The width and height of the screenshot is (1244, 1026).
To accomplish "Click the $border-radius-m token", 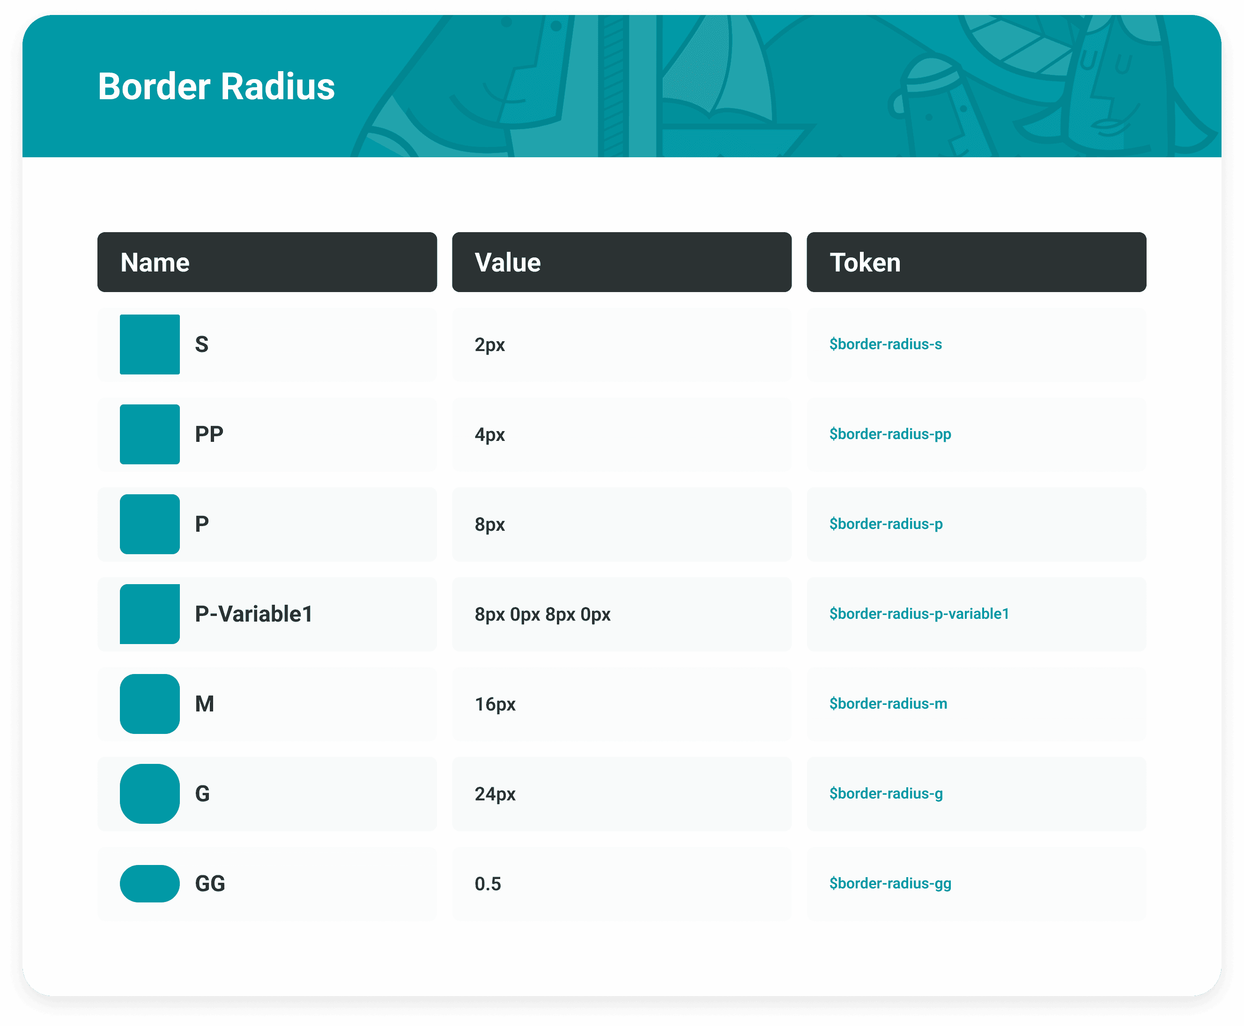I will tap(888, 704).
